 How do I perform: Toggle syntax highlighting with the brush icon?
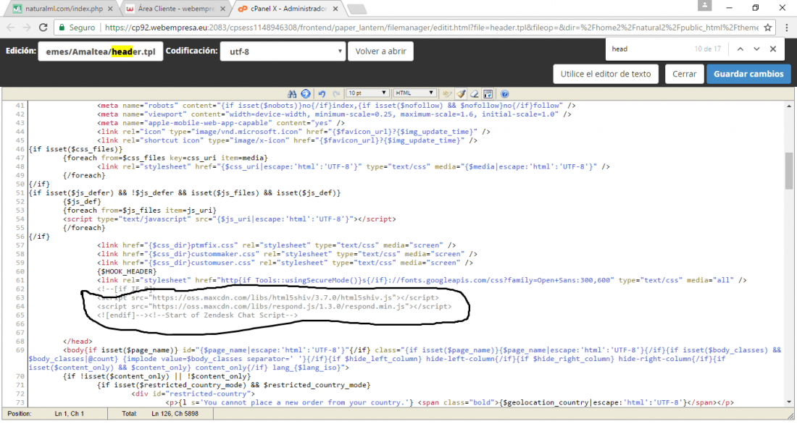[461, 94]
